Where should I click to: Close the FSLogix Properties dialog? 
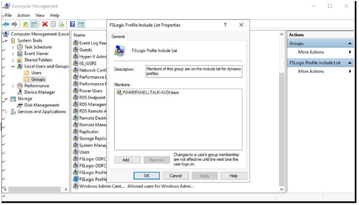pos(241,25)
